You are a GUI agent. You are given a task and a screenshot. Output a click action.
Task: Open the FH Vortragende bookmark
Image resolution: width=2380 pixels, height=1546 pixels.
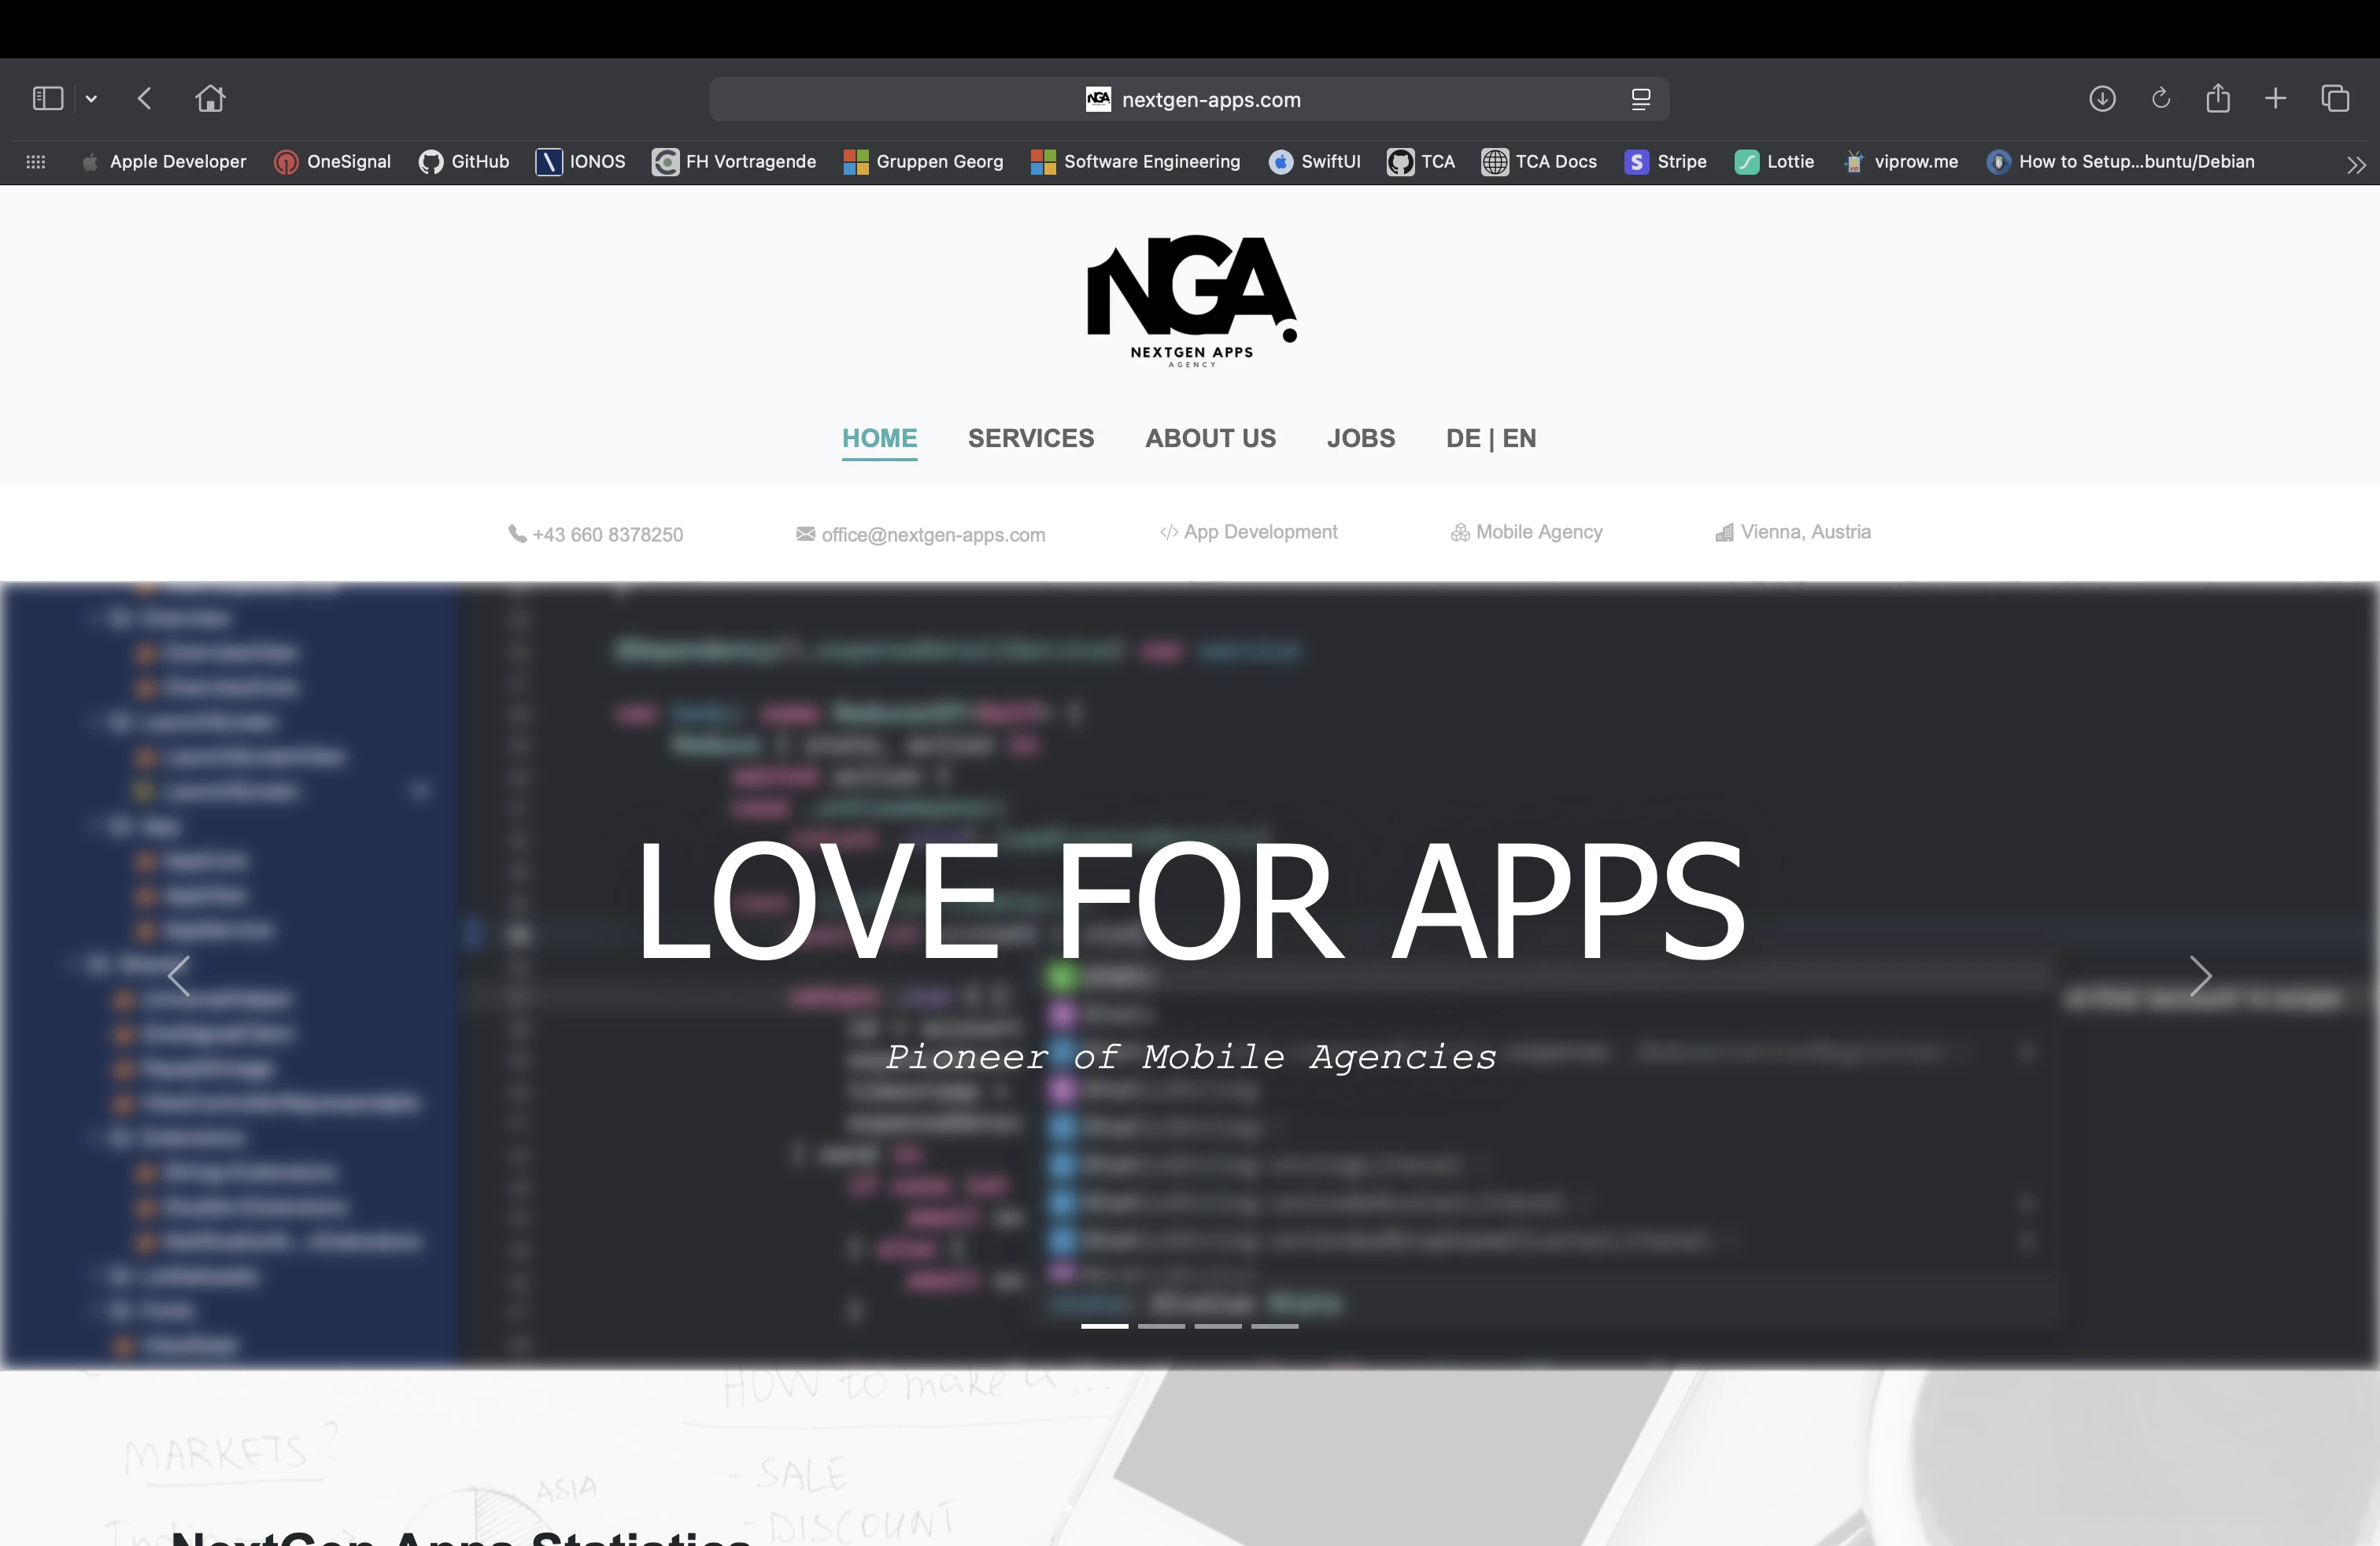coord(734,162)
